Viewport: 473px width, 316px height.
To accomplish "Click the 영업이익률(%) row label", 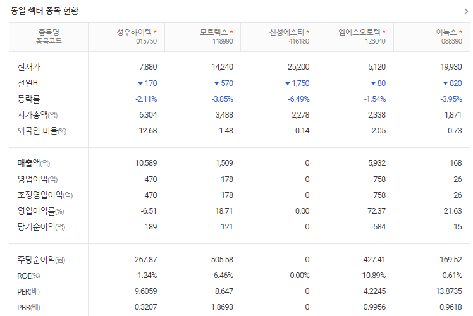I will point(40,211).
